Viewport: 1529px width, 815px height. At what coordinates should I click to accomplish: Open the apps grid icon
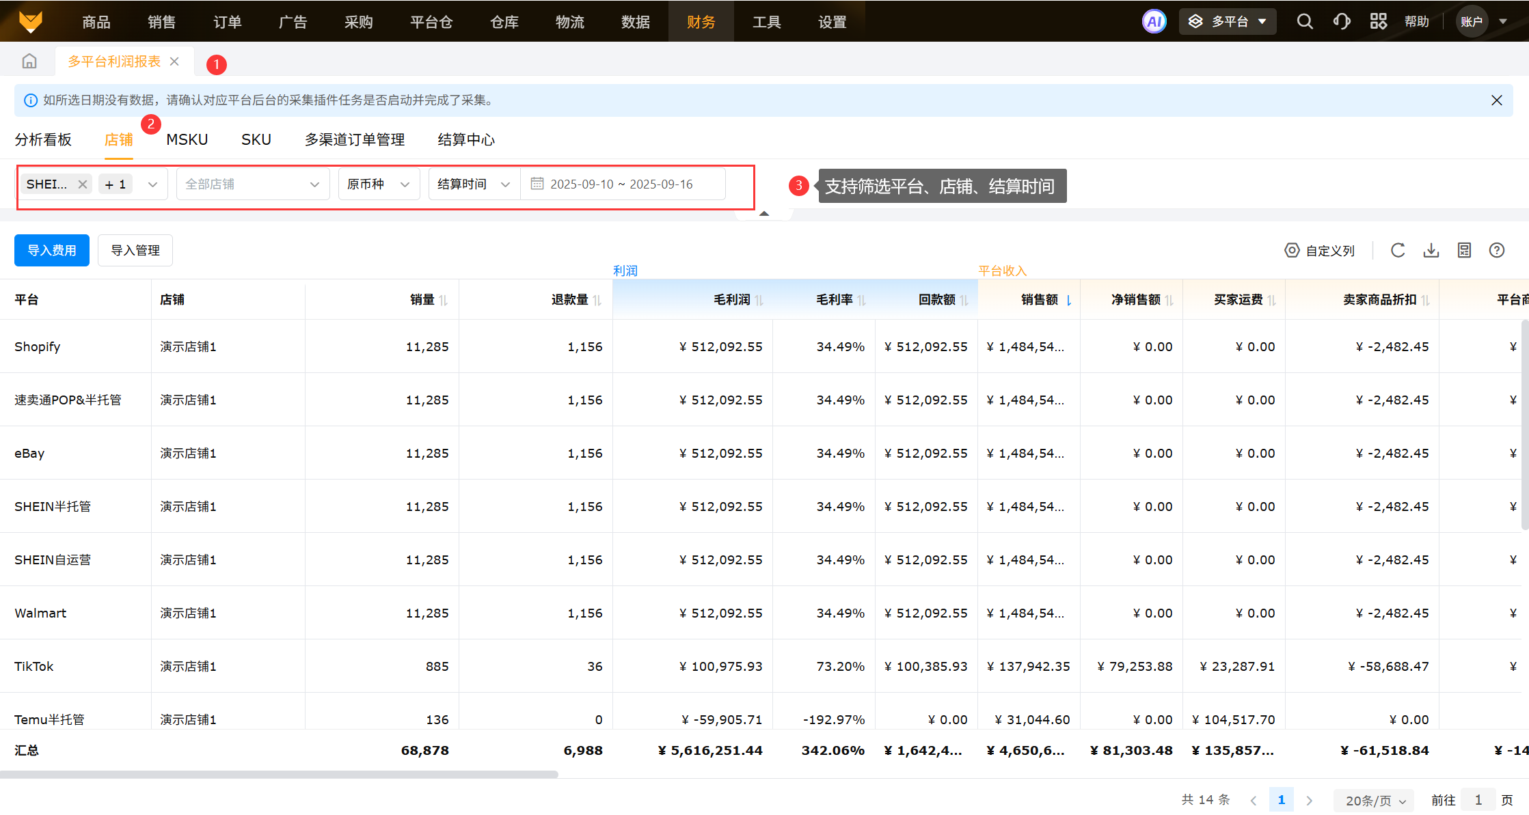[1378, 22]
